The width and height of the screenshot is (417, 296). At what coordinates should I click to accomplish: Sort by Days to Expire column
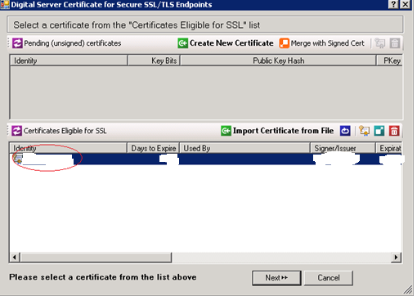click(x=153, y=148)
